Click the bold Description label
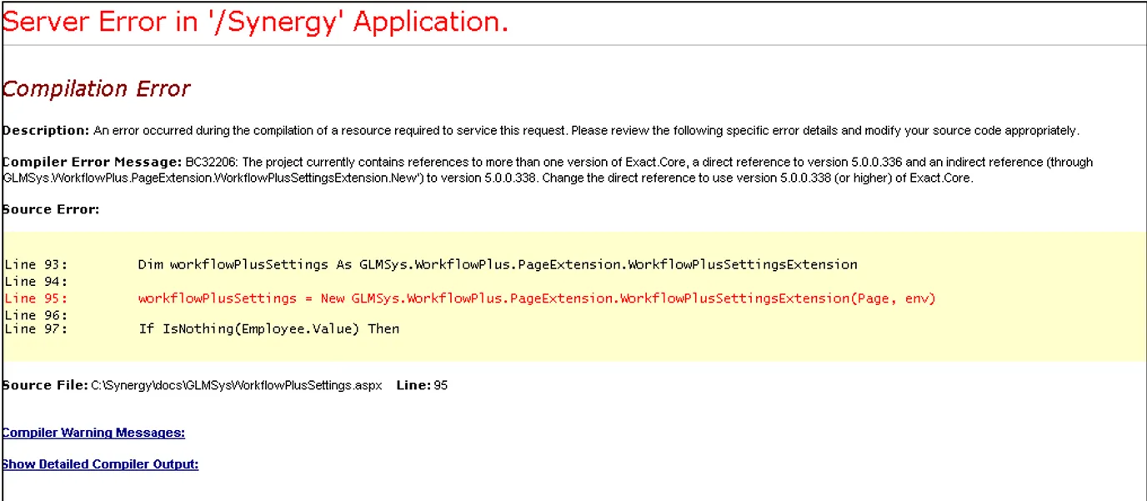The height and width of the screenshot is (501, 1147). click(x=46, y=131)
